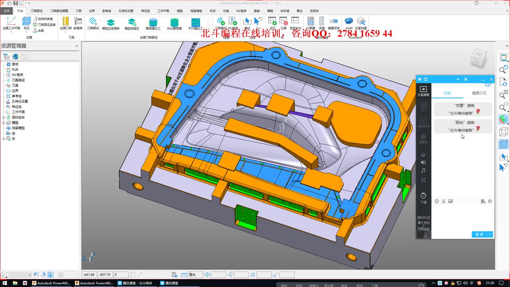Click the 刀具路径 create toolpath icon

(93, 22)
